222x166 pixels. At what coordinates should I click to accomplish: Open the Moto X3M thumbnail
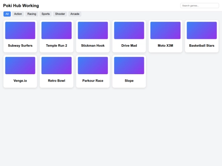[165, 30]
